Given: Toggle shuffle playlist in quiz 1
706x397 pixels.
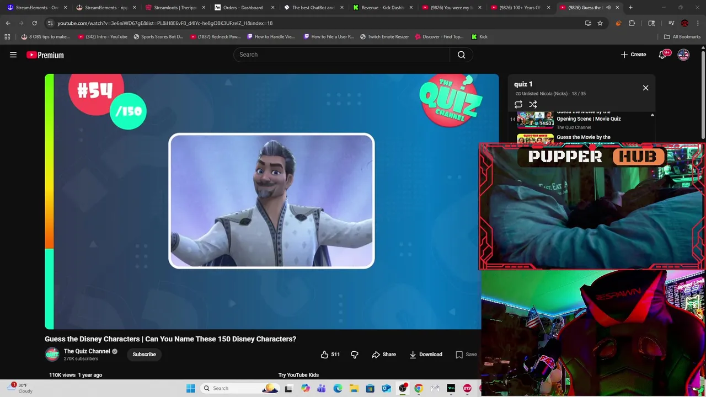Looking at the screenshot, I should [533, 104].
